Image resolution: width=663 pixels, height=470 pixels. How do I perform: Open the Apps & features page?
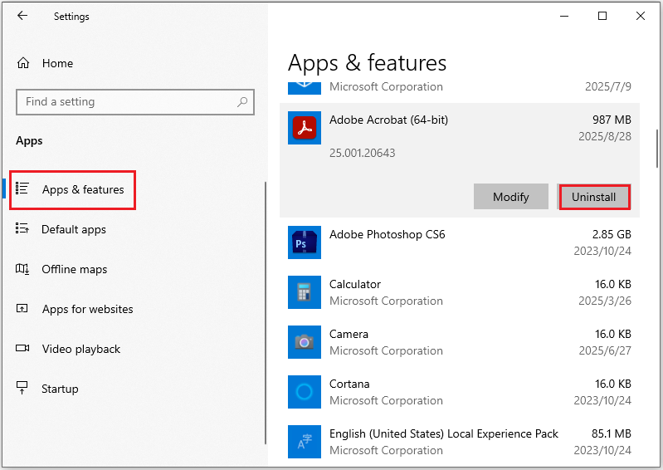[82, 189]
